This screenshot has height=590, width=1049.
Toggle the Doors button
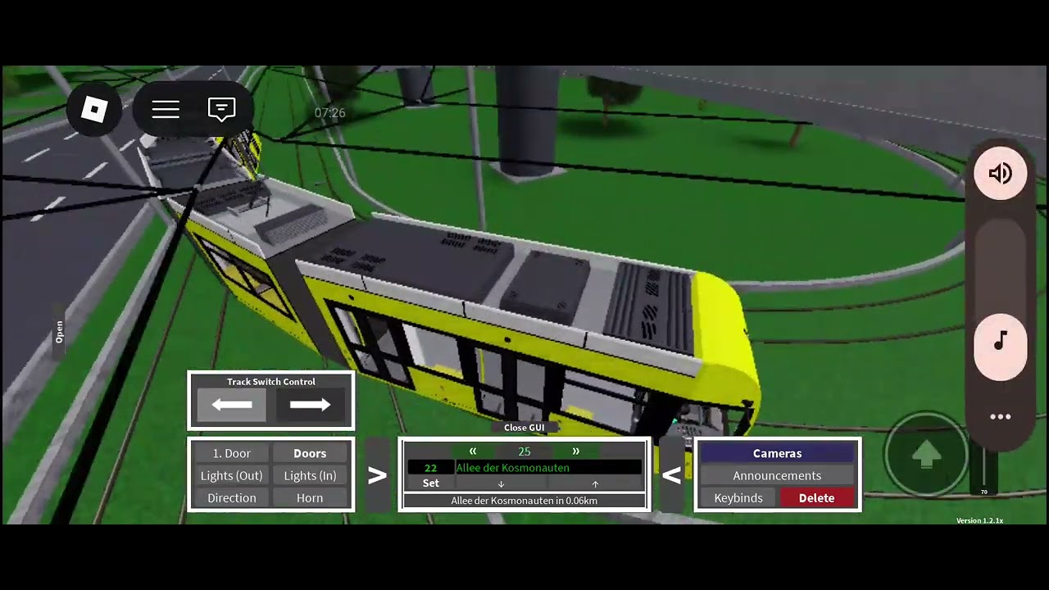click(x=310, y=453)
